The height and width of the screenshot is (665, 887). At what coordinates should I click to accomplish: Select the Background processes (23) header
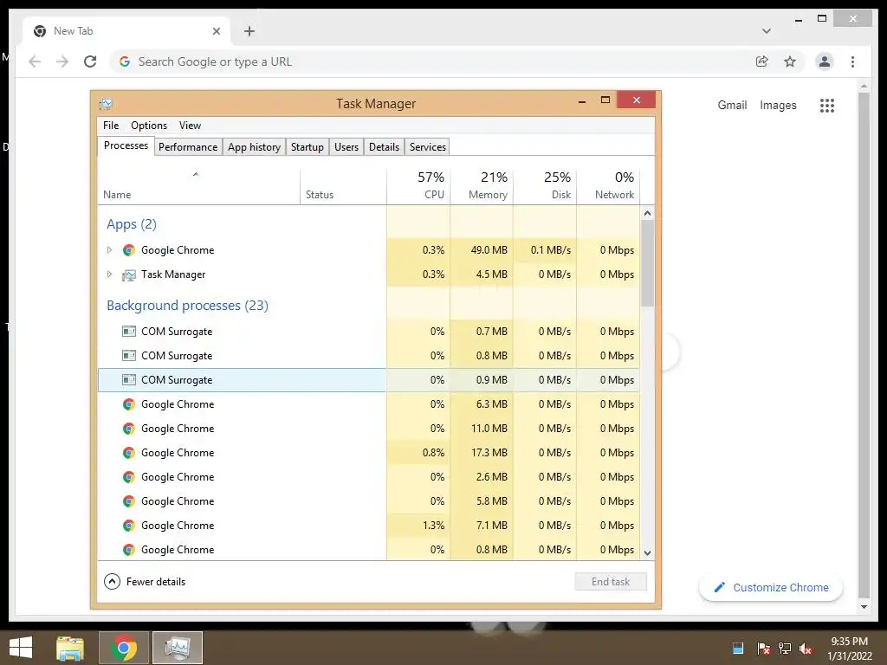coord(187,306)
